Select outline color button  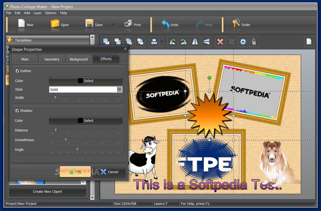point(86,81)
